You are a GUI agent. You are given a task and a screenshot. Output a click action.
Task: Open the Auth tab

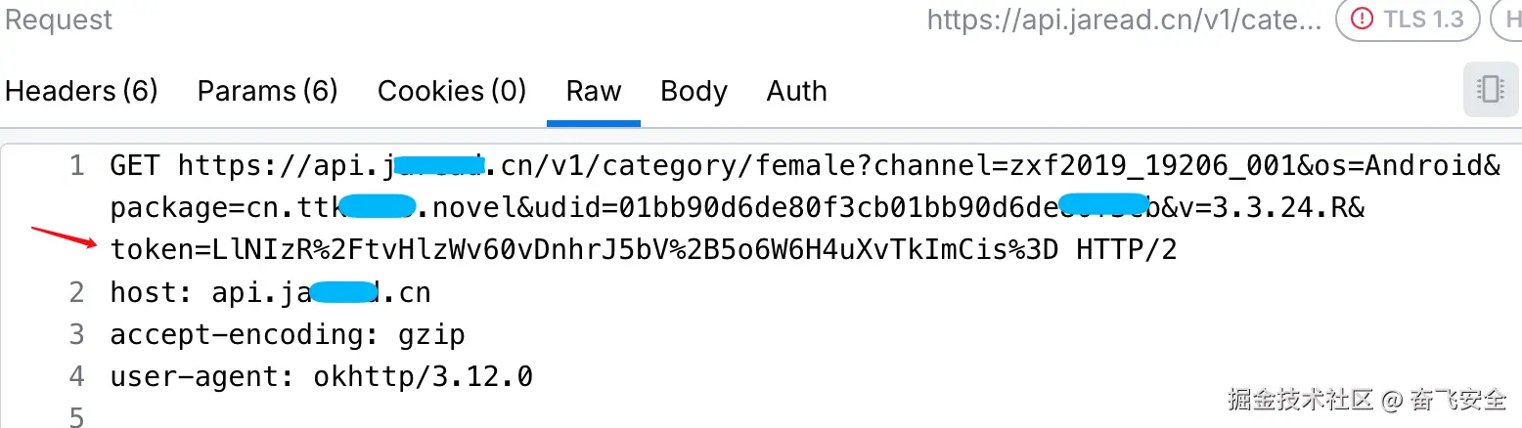(x=796, y=91)
